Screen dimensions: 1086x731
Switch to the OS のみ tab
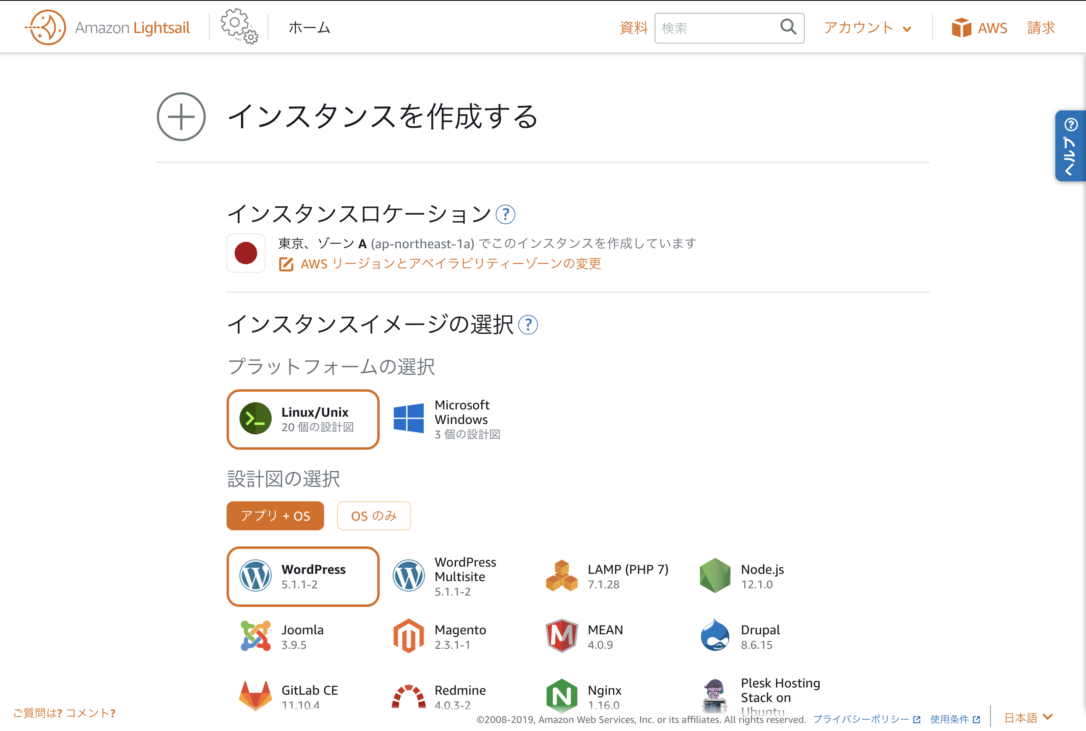[374, 516]
